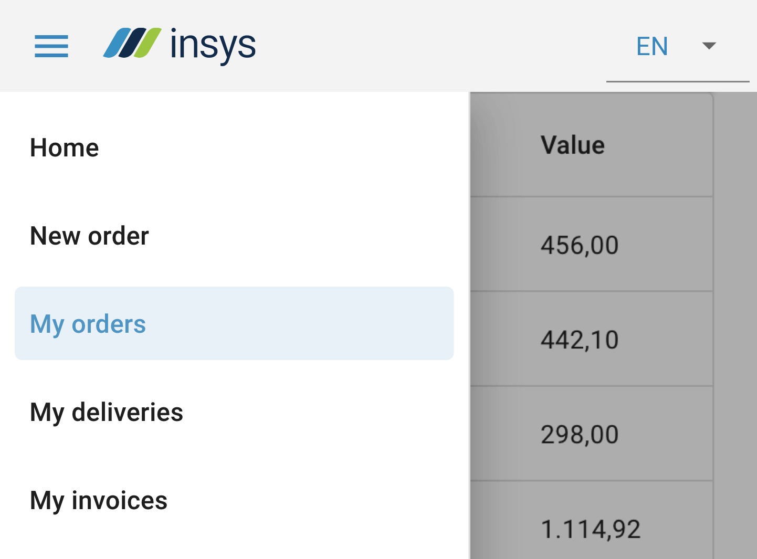Click the underline beneath the language selector
Screen dimensions: 757x559
[x=677, y=81]
